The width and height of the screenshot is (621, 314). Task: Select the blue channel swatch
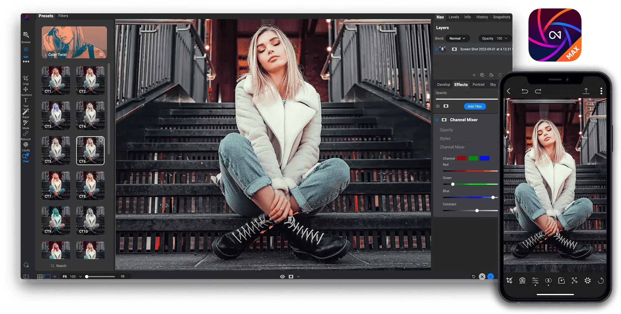(484, 158)
